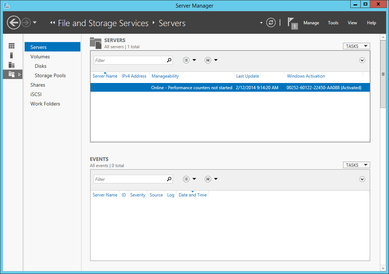Open the Tools menu
Viewport: 389px width, 274px height.
[333, 23]
